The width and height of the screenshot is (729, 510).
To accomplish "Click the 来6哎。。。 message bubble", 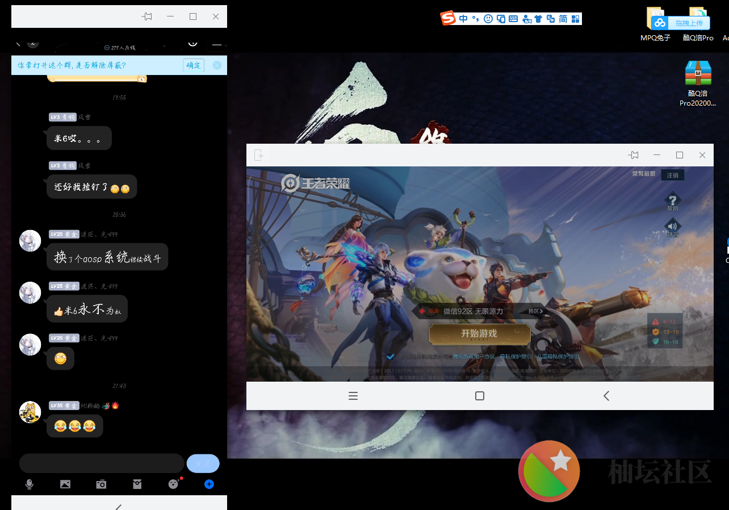I will [x=79, y=138].
